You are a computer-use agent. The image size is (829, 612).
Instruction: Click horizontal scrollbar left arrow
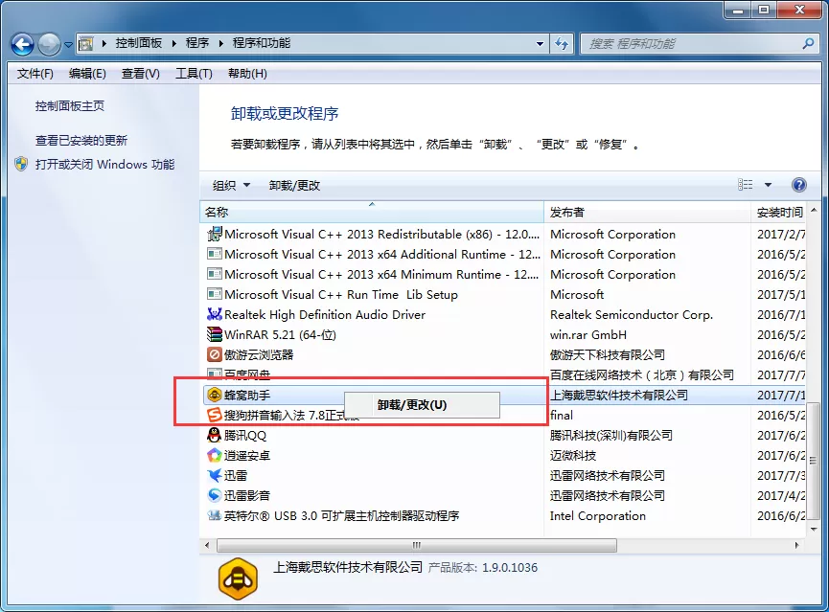pos(207,545)
